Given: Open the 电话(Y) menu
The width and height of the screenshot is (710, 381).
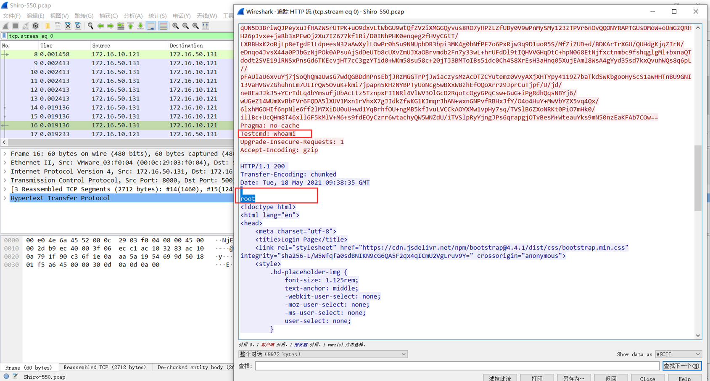Looking at the screenshot, I should pyautogui.click(x=182, y=16).
